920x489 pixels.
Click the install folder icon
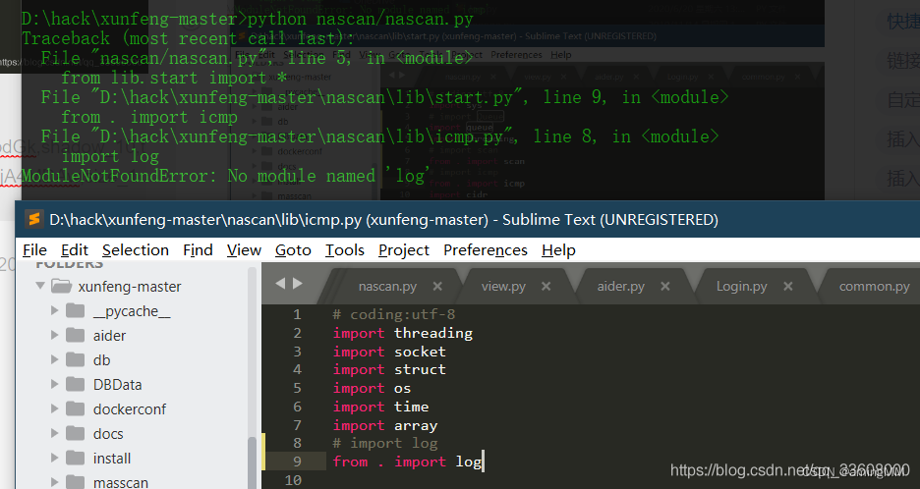pos(75,458)
